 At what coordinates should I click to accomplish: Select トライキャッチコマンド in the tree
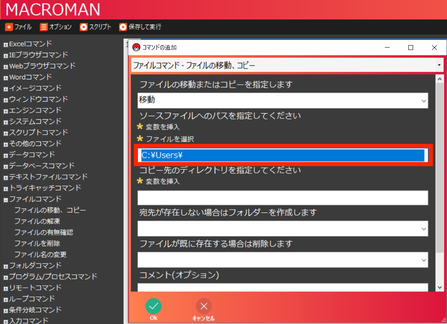point(45,188)
